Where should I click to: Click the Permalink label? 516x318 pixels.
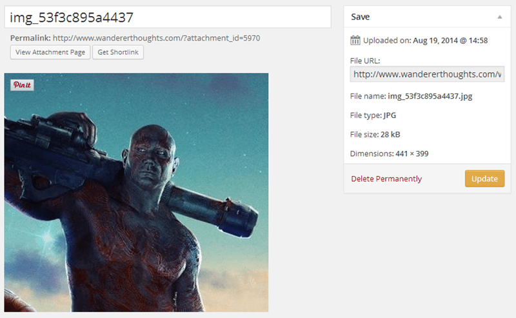(x=30, y=38)
